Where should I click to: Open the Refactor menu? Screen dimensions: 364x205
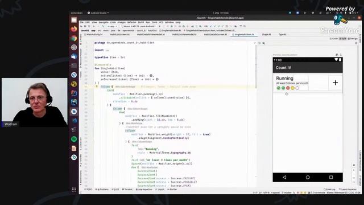pos(132,22)
